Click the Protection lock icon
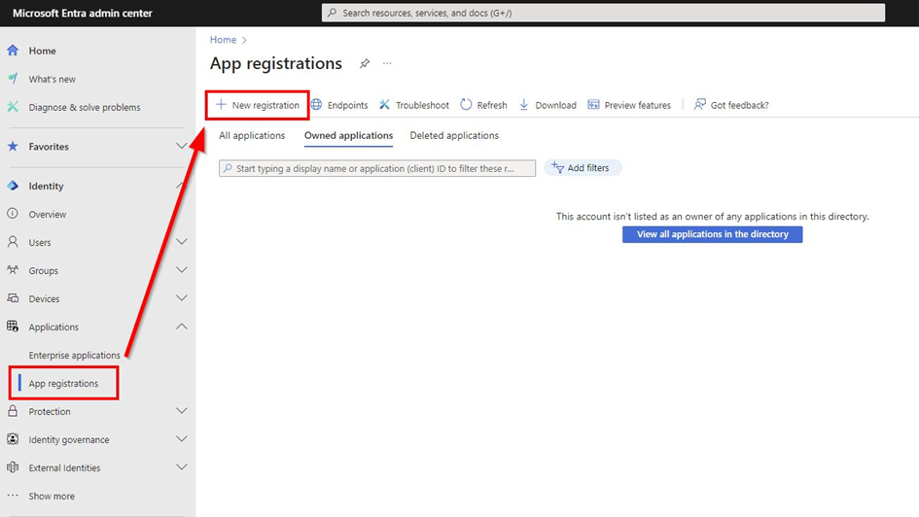 pyautogui.click(x=13, y=411)
